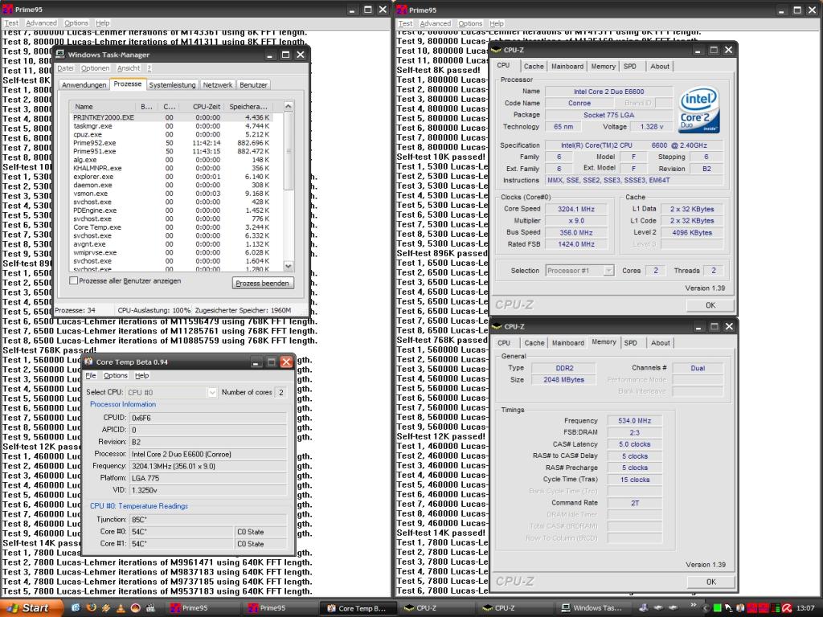The image size is (823, 617).
Task: Switch to Anwendungen tab in Task-Manager
Action: click(84, 85)
